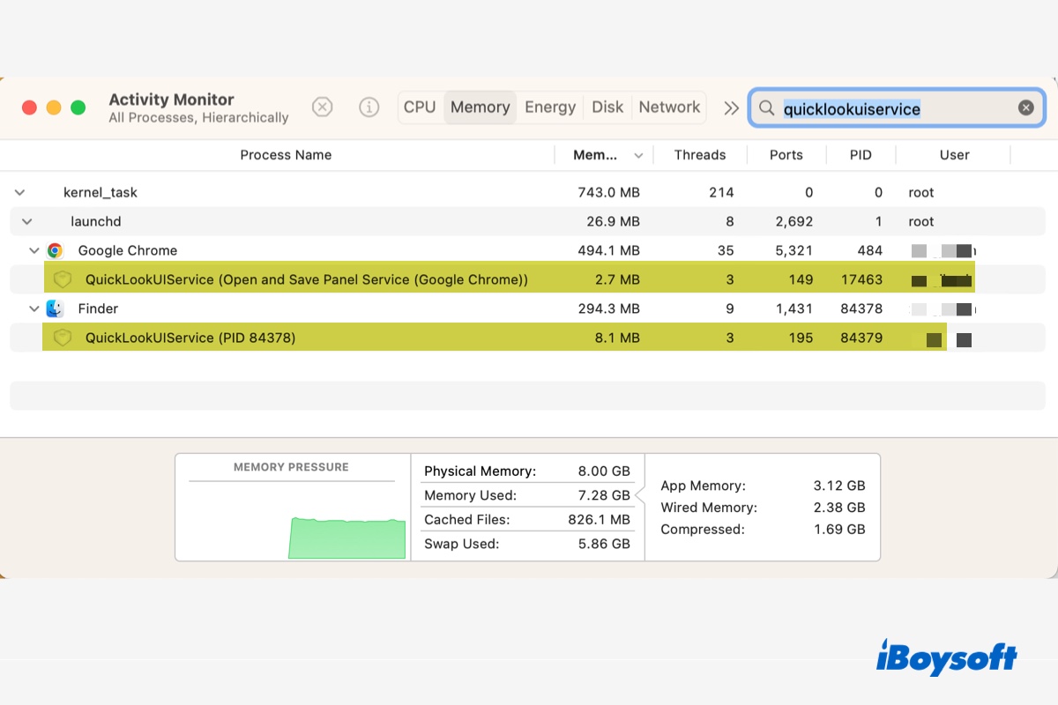This screenshot has width=1058, height=705.
Task: Click the stop process X icon
Action: click(323, 108)
